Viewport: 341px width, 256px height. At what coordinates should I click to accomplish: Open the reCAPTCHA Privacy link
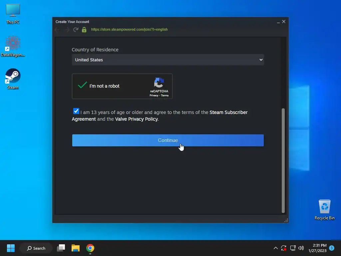154,96
